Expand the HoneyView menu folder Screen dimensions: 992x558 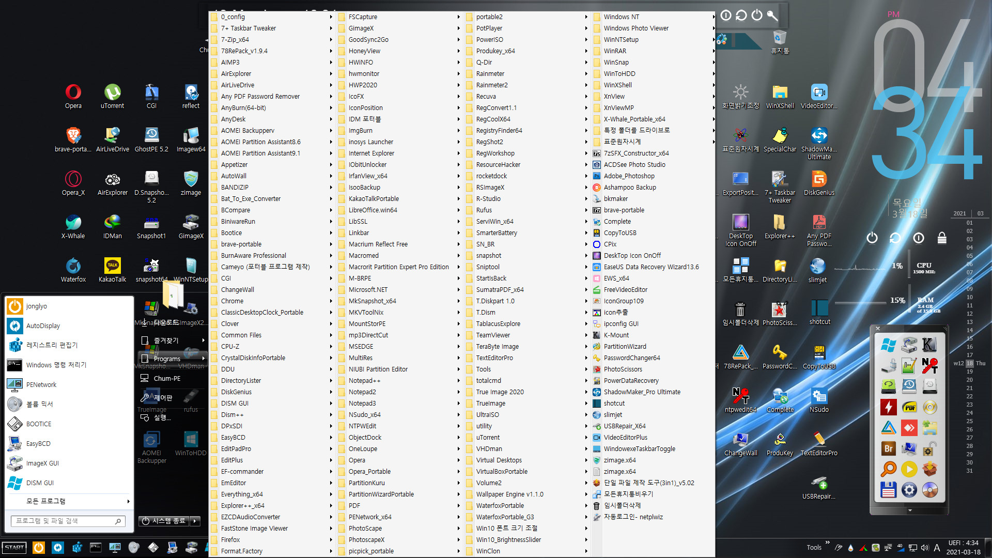399,51
